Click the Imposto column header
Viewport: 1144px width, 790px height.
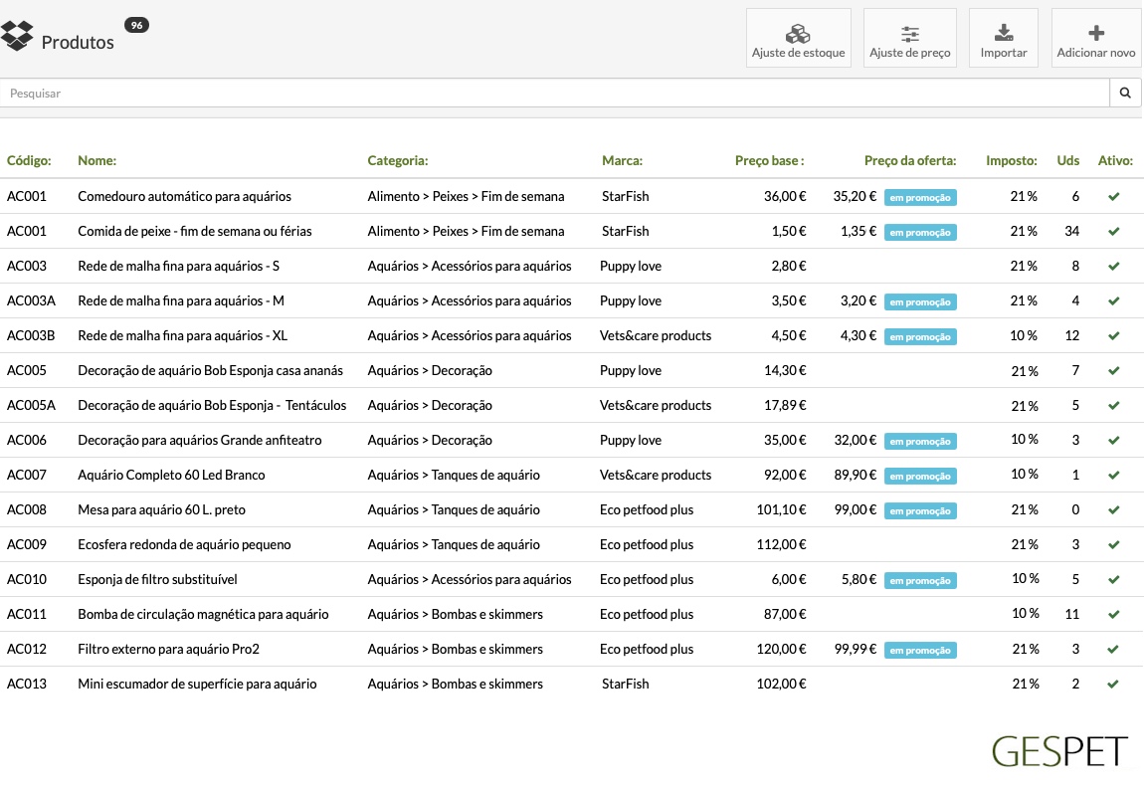click(x=1012, y=160)
